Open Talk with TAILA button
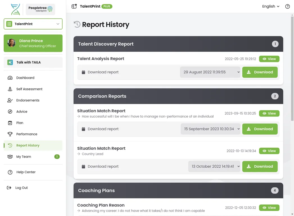 pos(33,62)
